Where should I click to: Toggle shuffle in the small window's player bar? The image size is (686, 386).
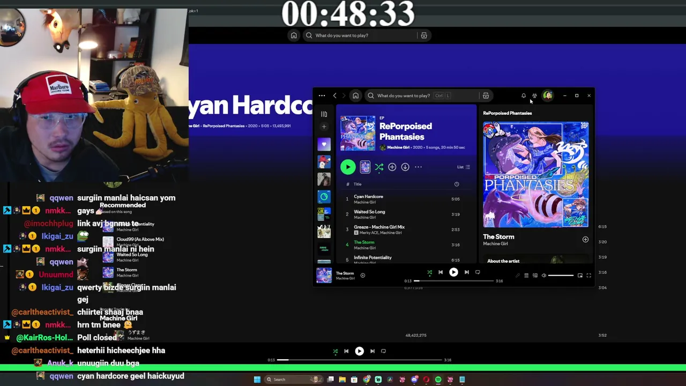point(429,272)
